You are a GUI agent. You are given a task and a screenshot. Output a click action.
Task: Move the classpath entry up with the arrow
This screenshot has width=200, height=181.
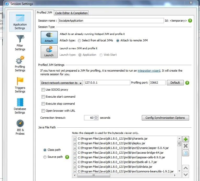click(186, 168)
